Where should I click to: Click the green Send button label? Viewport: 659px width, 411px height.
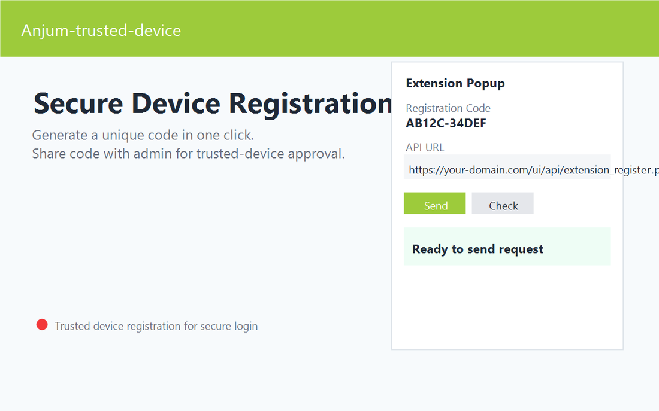434,205
